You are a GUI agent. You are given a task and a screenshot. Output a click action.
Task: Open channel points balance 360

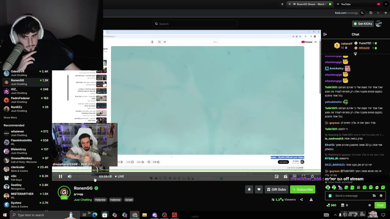[x=331, y=205]
